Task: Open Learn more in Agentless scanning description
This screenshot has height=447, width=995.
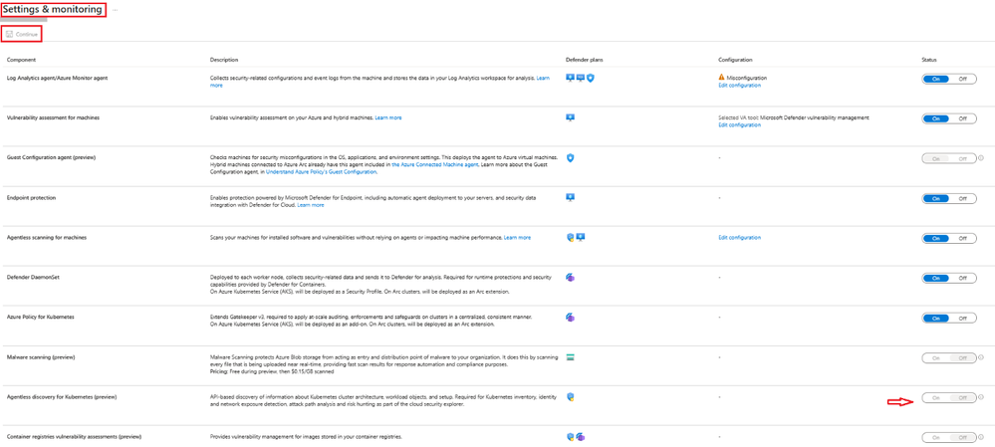Action: 517,238
